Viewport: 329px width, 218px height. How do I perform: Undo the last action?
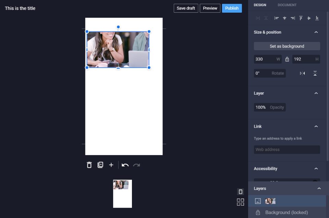point(125,165)
